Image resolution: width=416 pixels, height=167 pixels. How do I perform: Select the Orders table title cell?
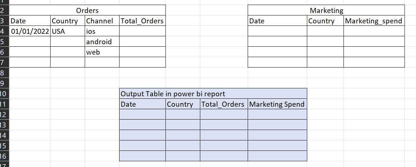pos(87,10)
